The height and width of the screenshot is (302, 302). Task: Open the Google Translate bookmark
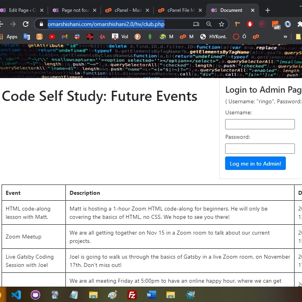pyautogui.click(x=27, y=37)
